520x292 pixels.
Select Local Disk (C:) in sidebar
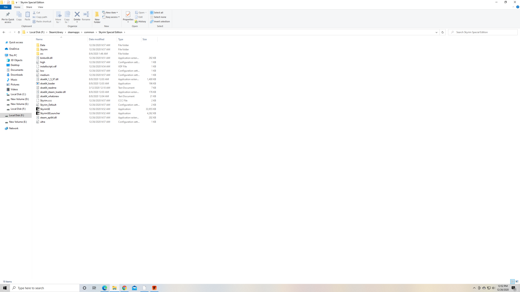pyautogui.click(x=18, y=94)
